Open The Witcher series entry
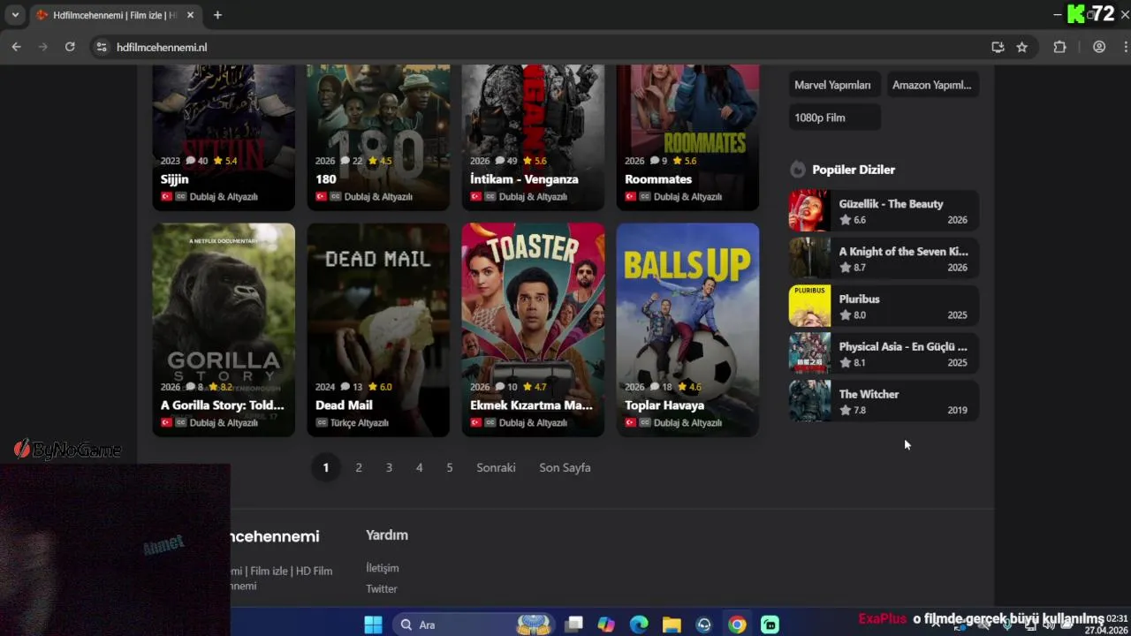Screen dimensions: 1131x636 (884, 401)
